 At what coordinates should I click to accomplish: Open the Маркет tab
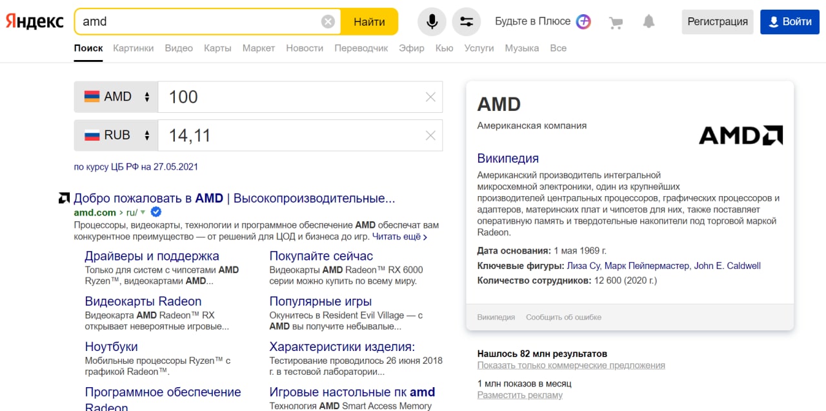click(x=259, y=48)
